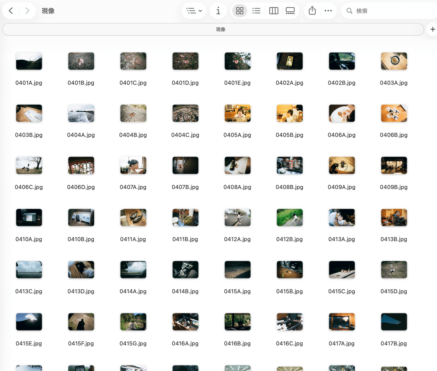Screen dimensions: 437x371
Task: Click file name 0408A.jpg
Action: [237, 187]
